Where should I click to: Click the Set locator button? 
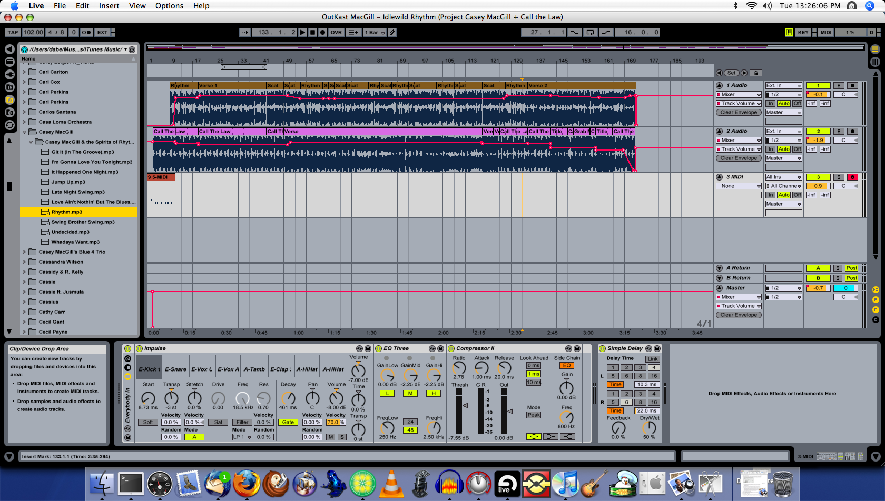tap(732, 73)
